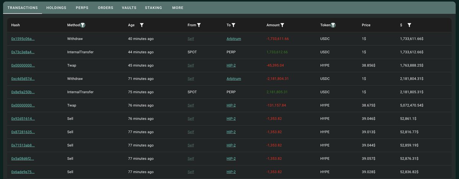Click the filter icon beside the $ column
Viewport: 459px width, 179px height.
[x=409, y=25]
